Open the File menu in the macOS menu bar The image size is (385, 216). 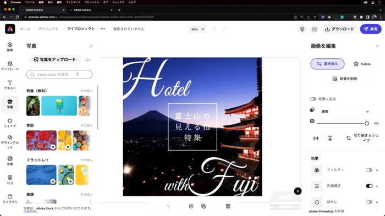click(30, 2)
